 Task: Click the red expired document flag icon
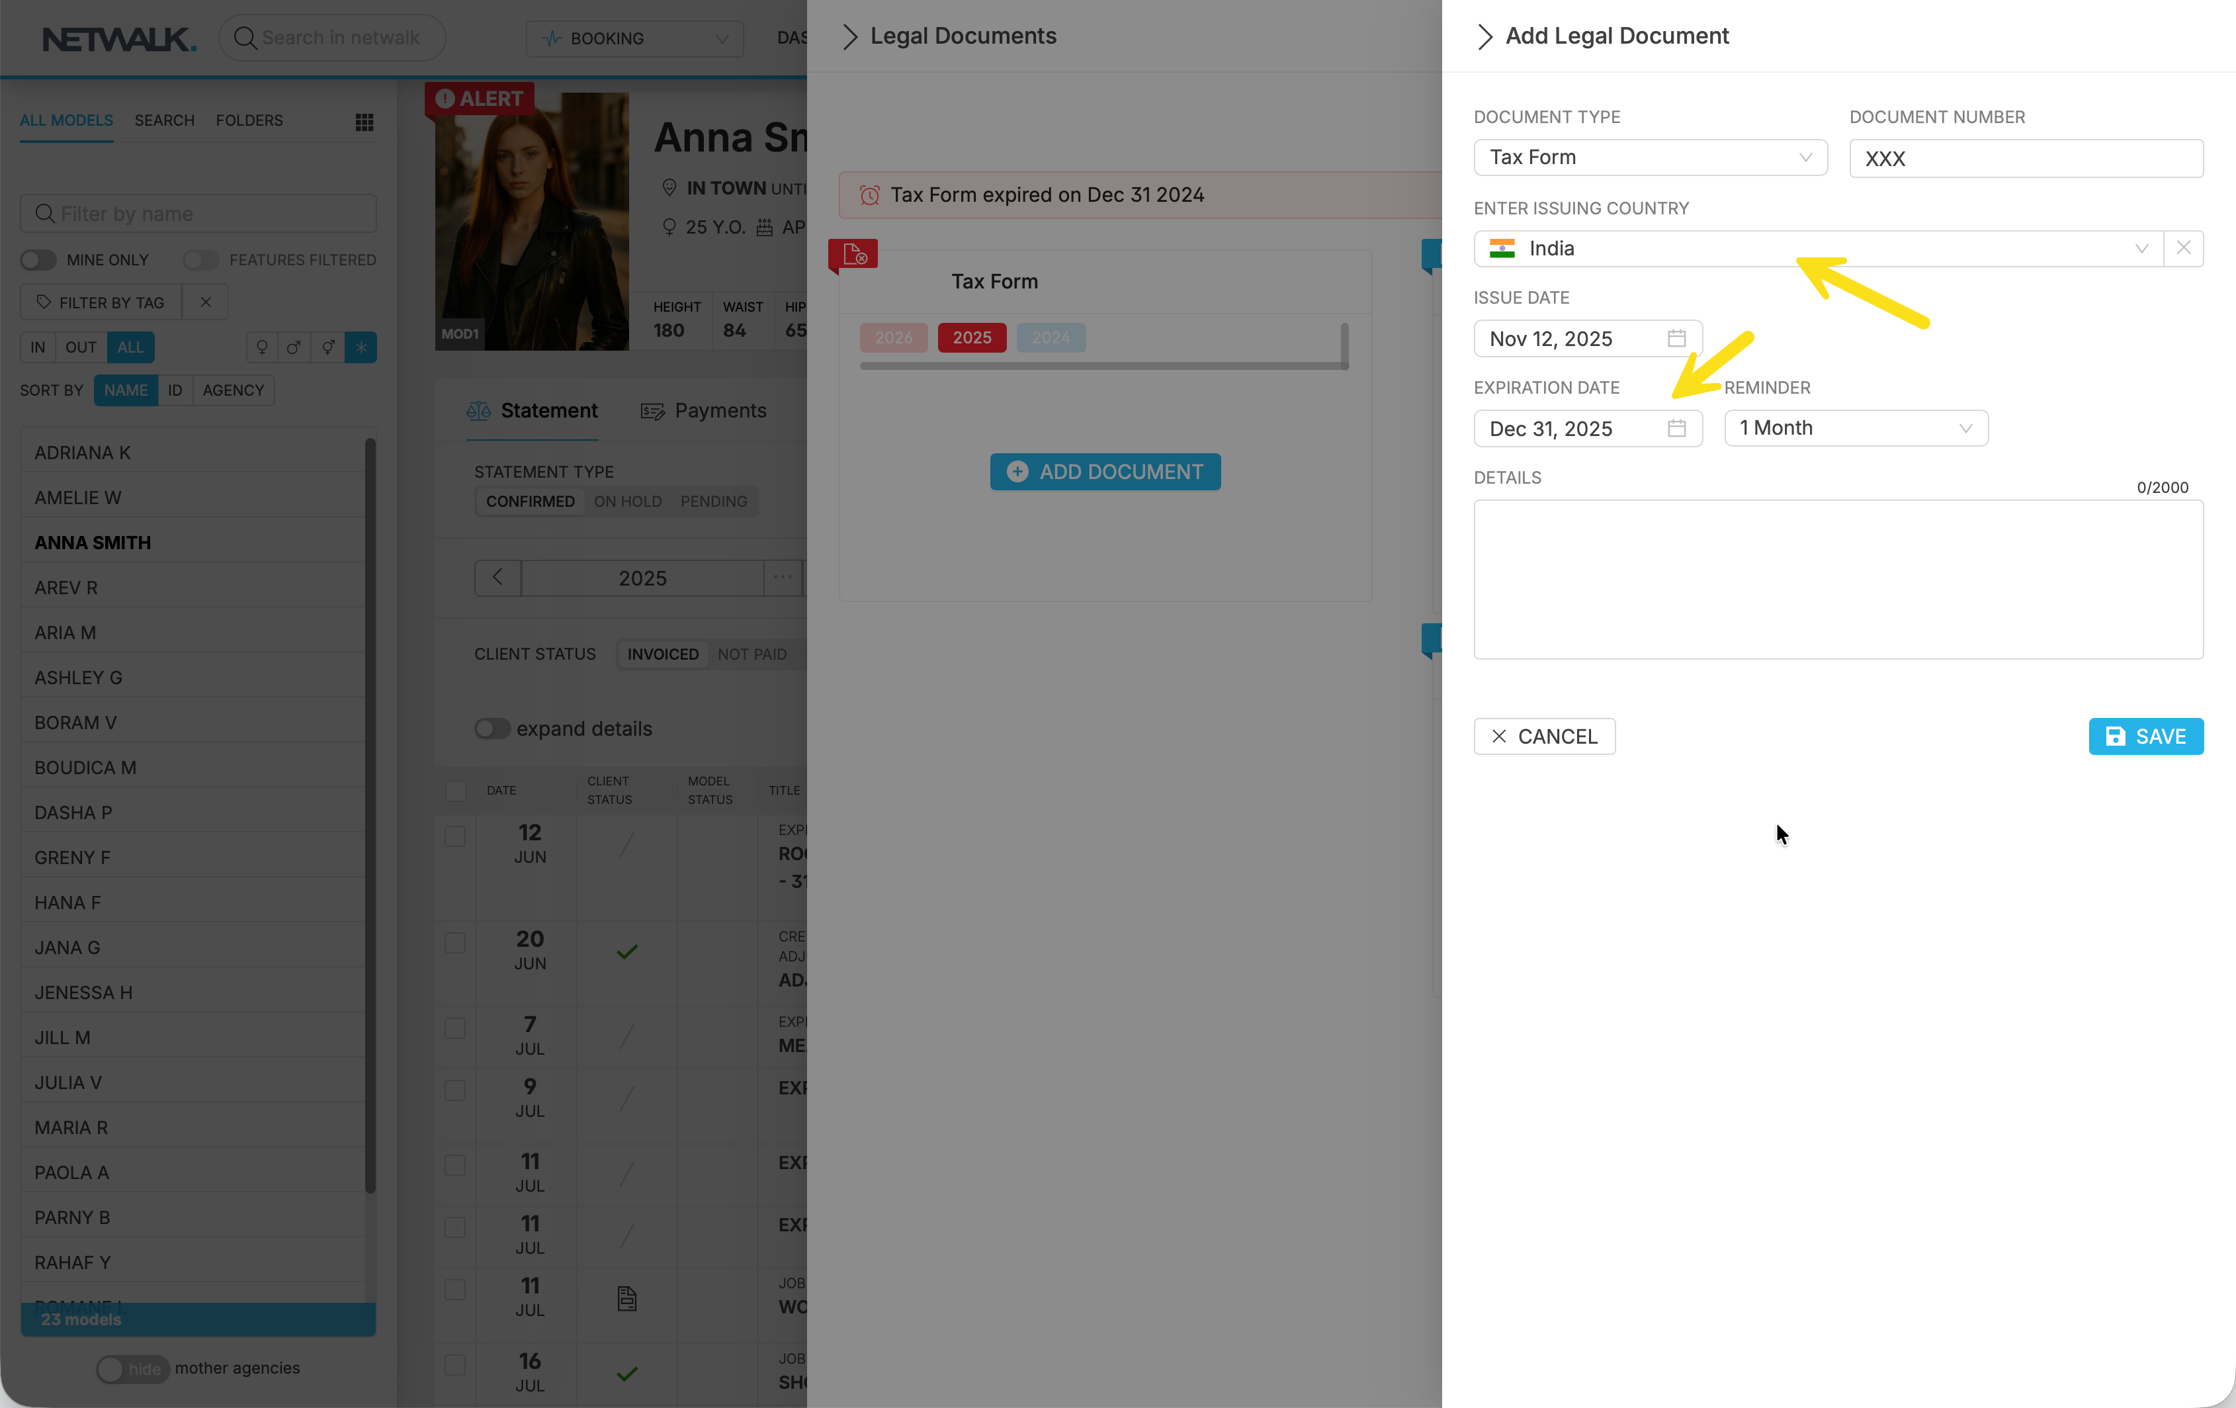[854, 255]
